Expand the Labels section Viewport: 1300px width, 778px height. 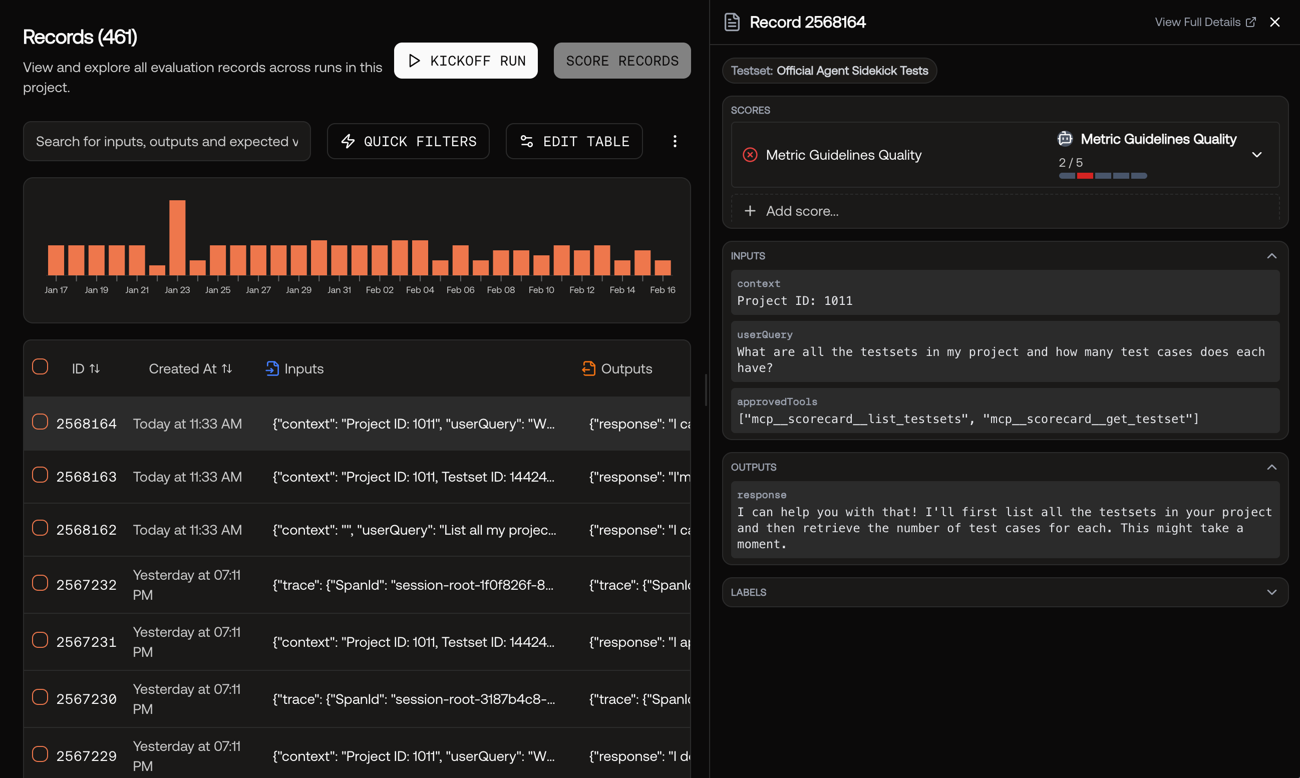coord(1271,592)
